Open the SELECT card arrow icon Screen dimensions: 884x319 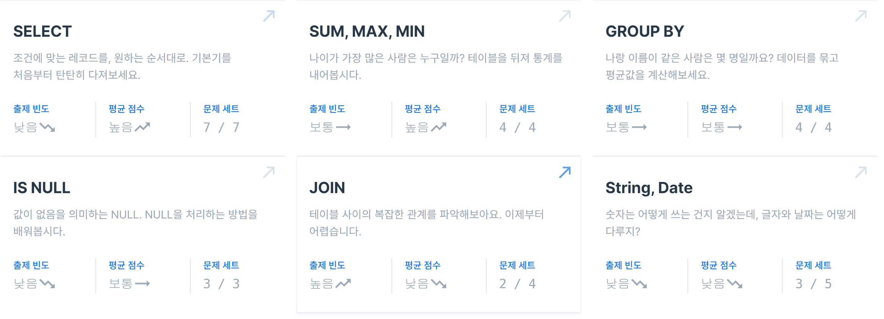(x=269, y=16)
